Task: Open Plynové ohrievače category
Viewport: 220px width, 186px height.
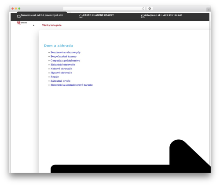Action: point(61,73)
